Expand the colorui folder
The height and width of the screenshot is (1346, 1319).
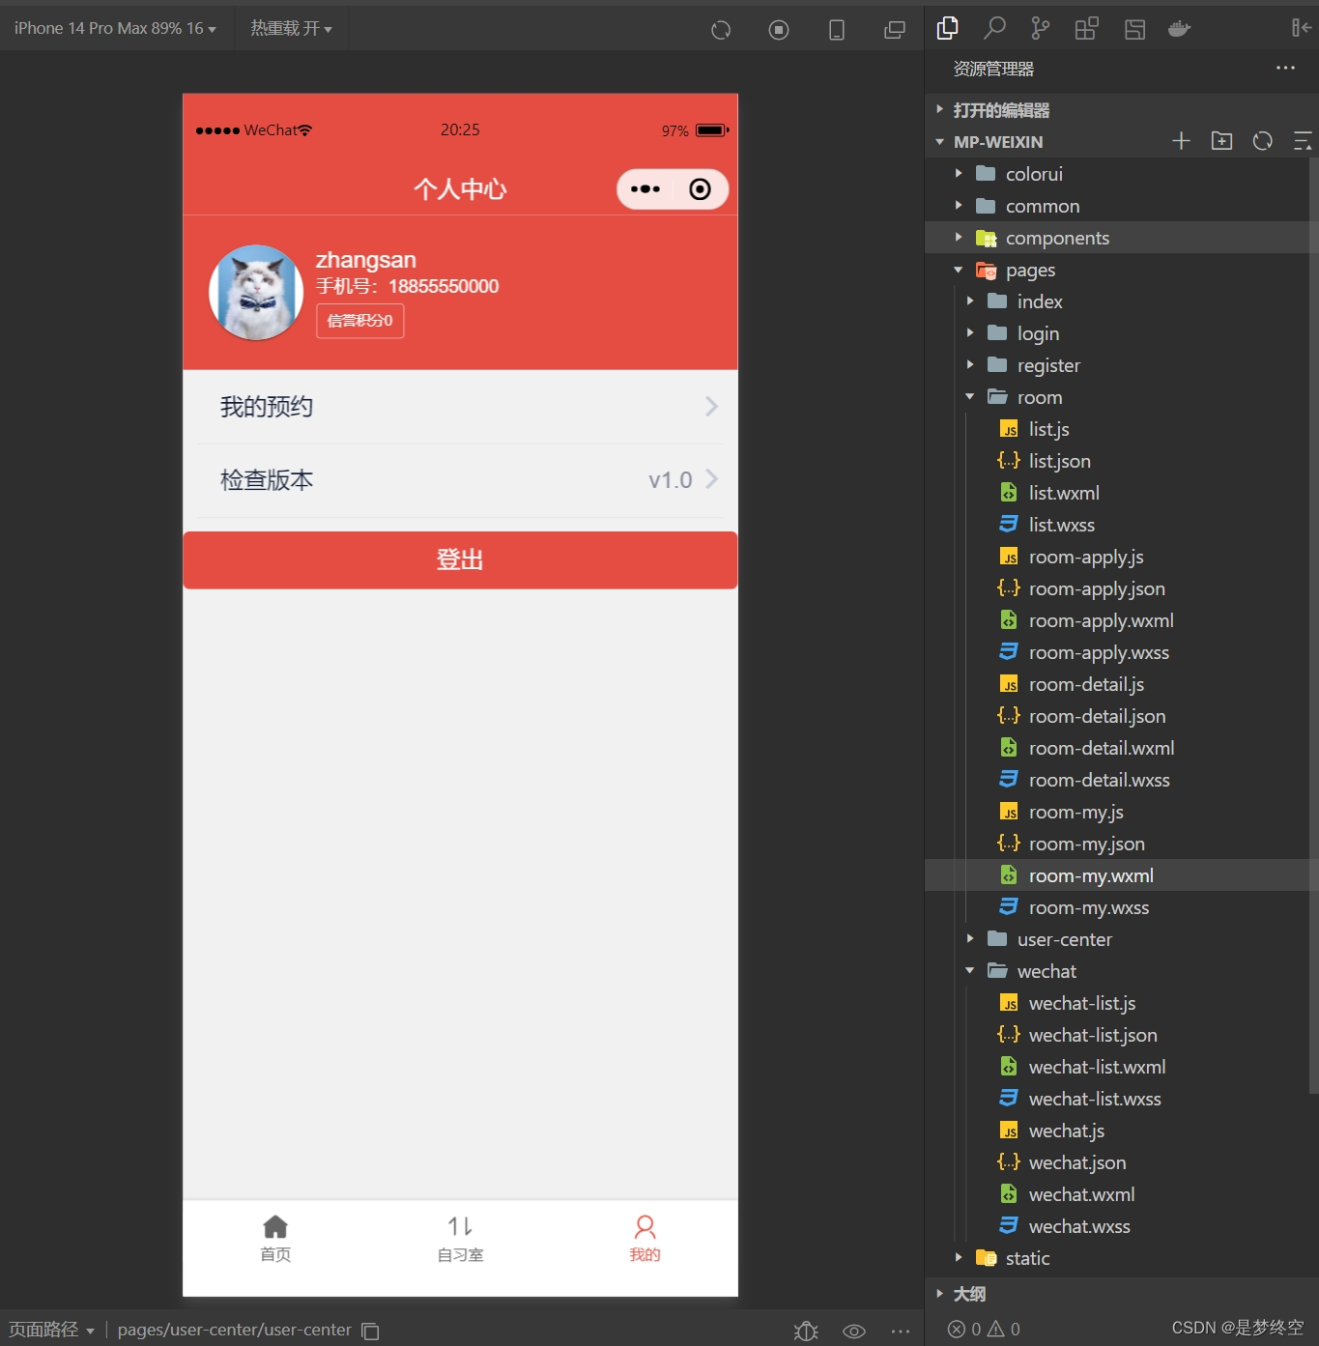point(1034,174)
